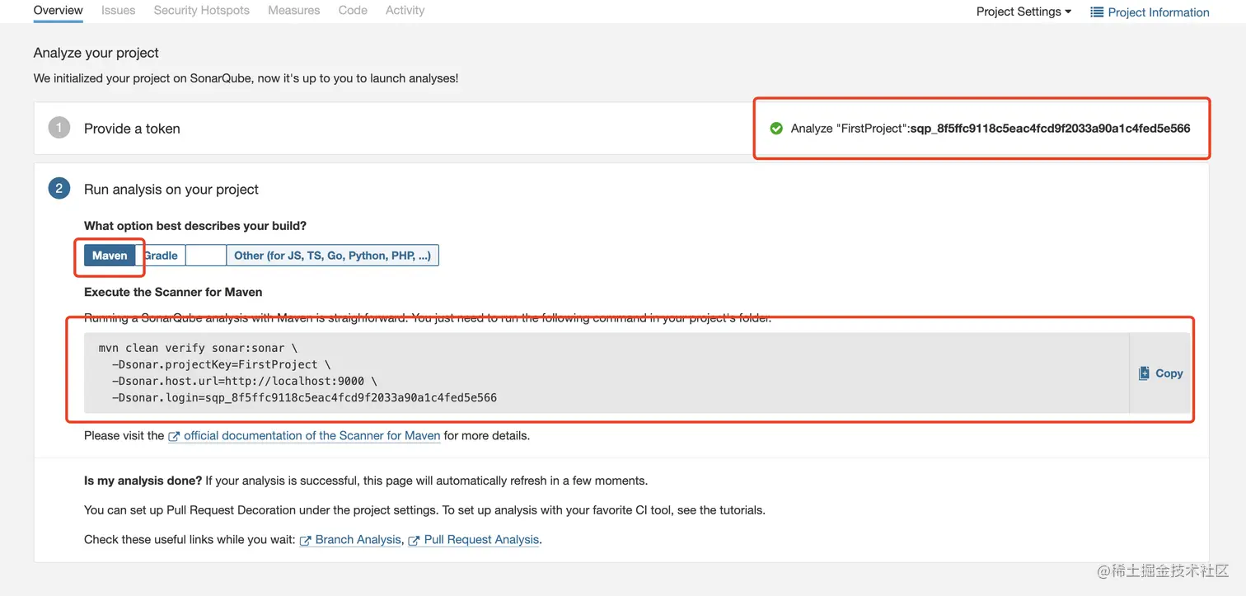Screen dimensions: 1246x596
Task: Open the Activity tab
Action: click(x=405, y=10)
